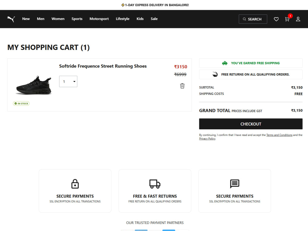Screen dimensions: 308x231
Task: Open the Sale menu
Action: pyautogui.click(x=154, y=19)
